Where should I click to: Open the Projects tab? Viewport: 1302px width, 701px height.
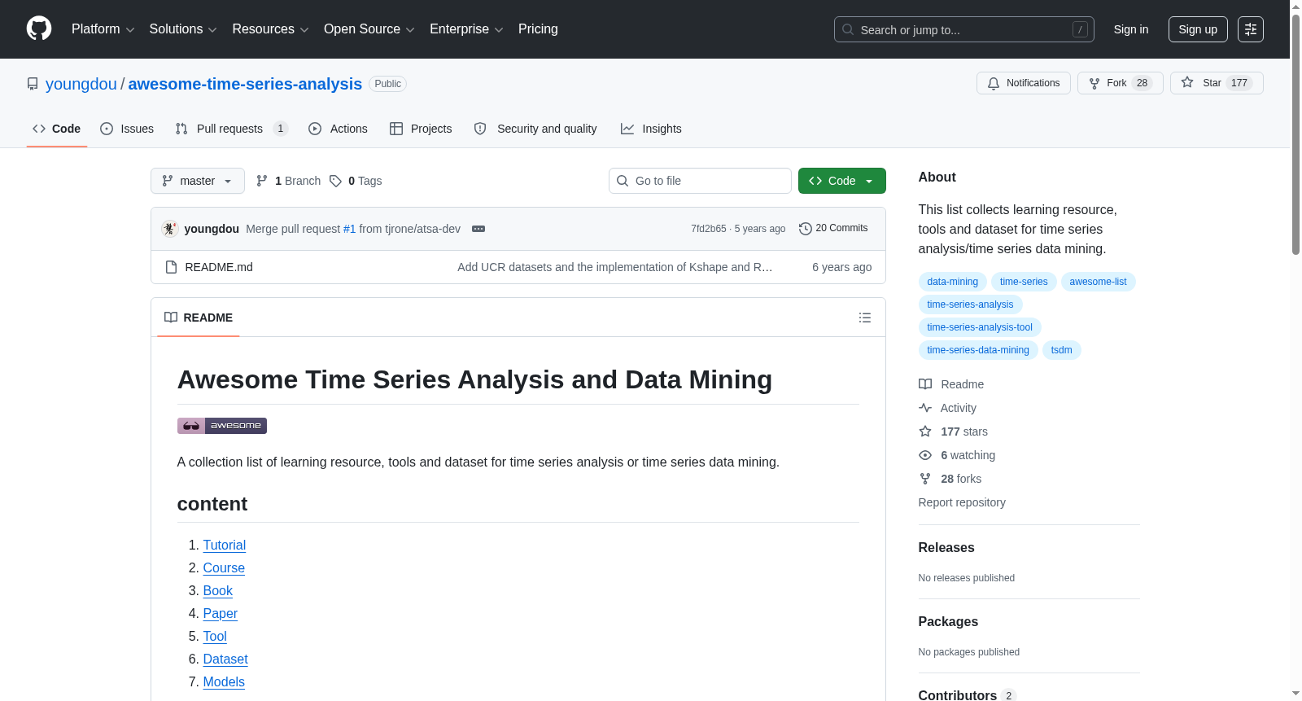coord(421,129)
